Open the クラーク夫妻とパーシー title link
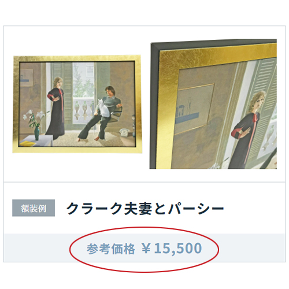 coord(145,209)
